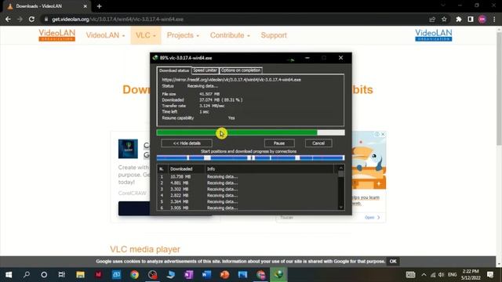Open Cortana from the taskbar
This screenshot has width=502, height=282.
point(44,274)
